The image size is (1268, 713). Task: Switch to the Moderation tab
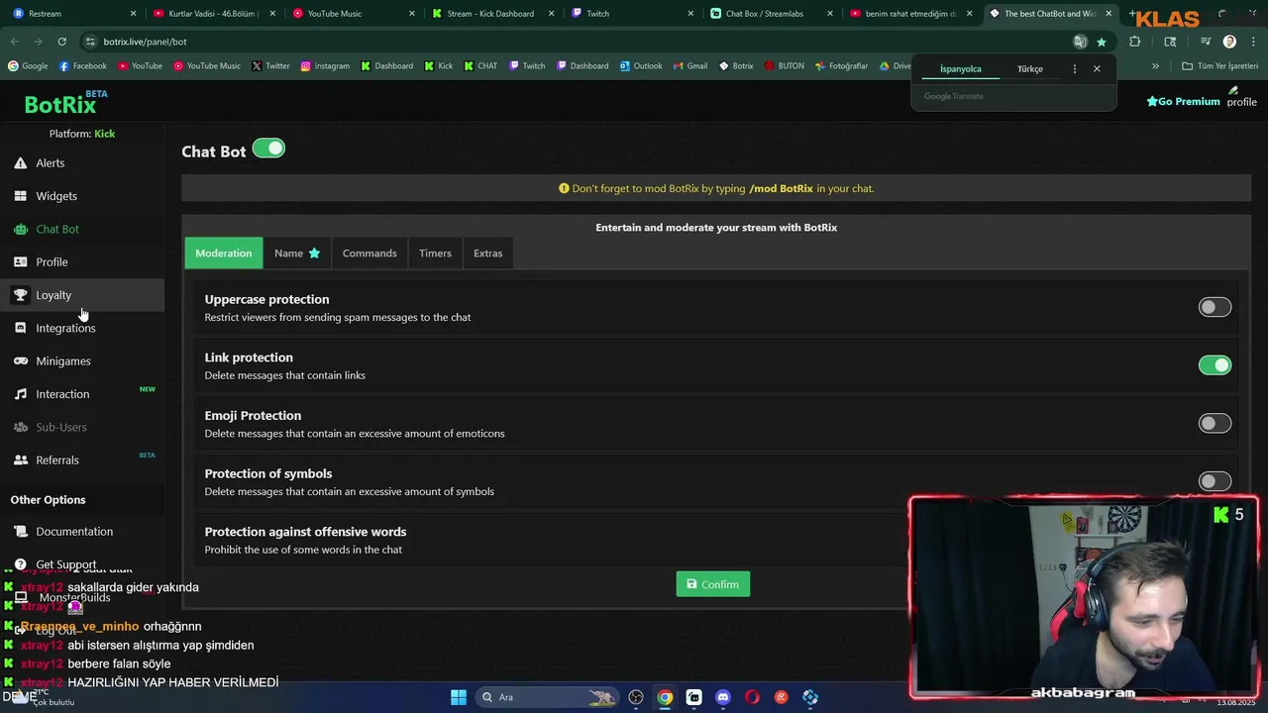coord(224,254)
